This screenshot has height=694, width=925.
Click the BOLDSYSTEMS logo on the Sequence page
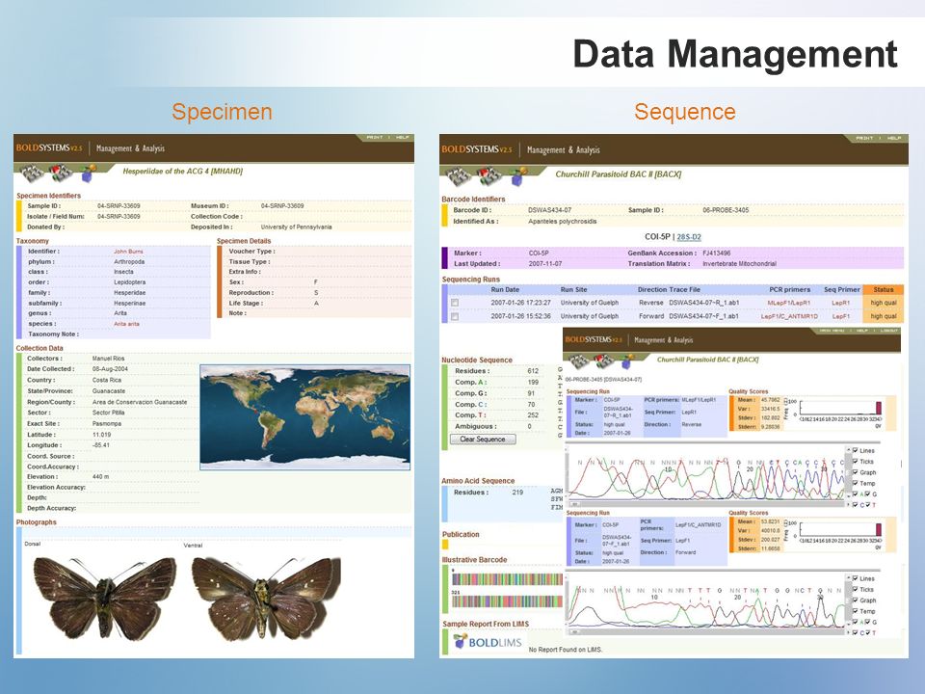click(477, 150)
